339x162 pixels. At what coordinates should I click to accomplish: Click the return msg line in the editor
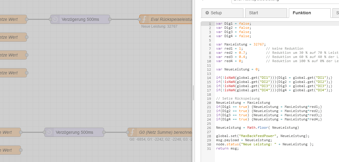coord(227,149)
